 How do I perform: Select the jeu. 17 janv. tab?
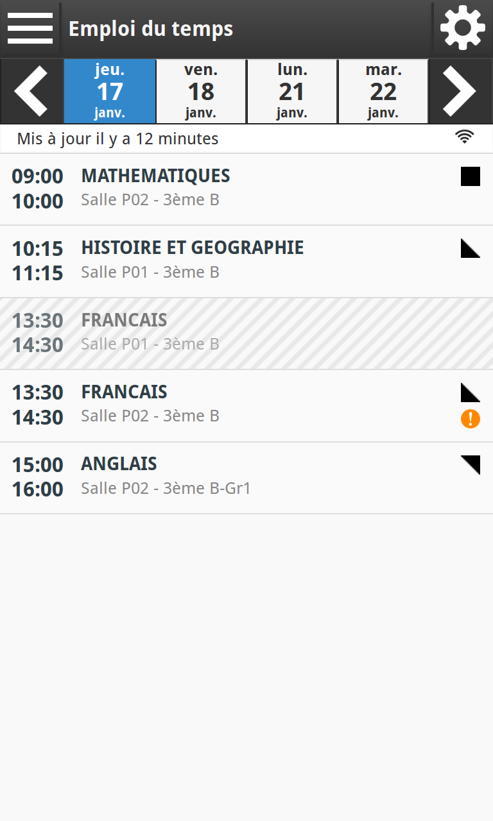(110, 91)
